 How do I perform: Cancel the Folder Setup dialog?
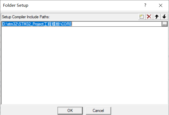coord(98,111)
